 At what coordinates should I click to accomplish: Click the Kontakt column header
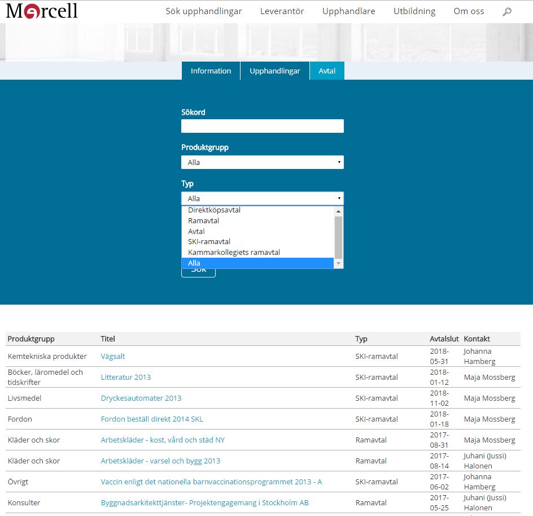[x=477, y=339]
